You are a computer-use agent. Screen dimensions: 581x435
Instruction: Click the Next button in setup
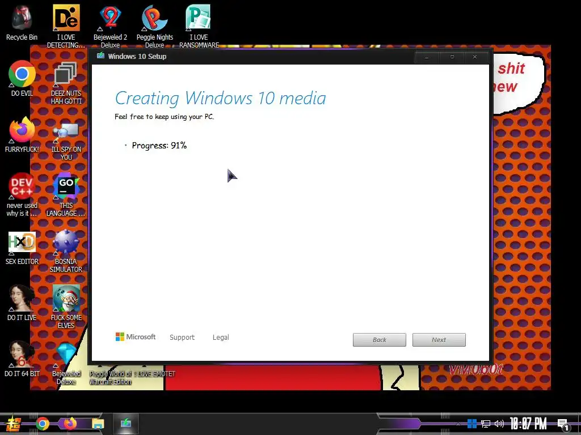[x=439, y=340]
